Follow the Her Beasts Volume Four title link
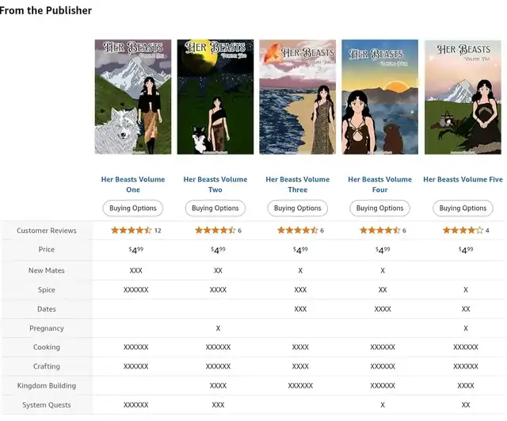Screen dimensions: 507x421 [380, 185]
